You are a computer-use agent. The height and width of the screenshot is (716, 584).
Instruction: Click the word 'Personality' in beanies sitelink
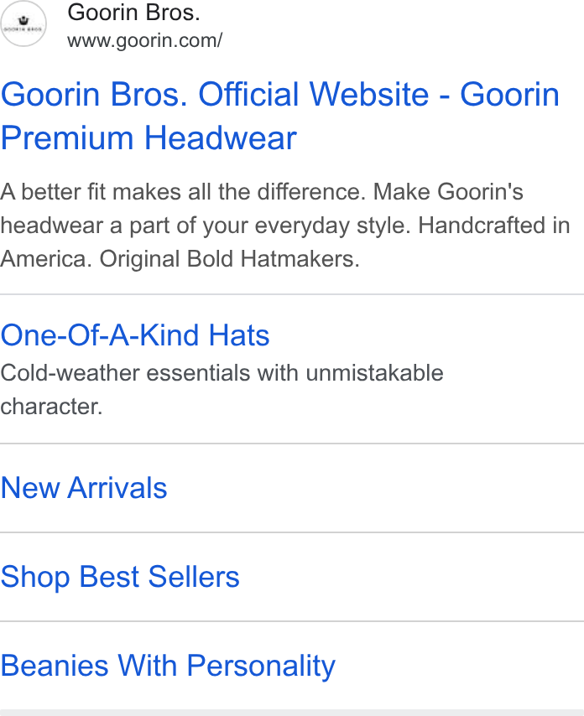pos(262,666)
